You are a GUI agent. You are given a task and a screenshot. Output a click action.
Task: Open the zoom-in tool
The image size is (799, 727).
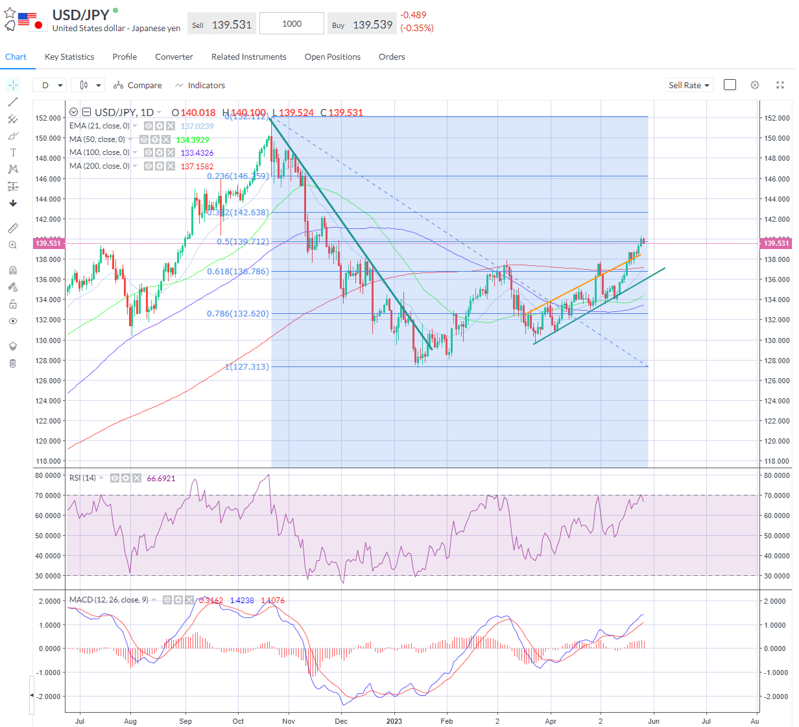[13, 244]
